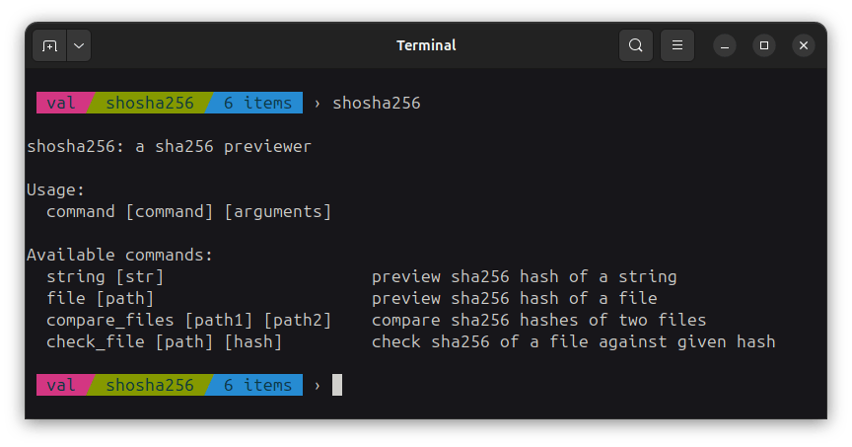
Task: Click the 'Available commands:' heading
Action: [119, 255]
